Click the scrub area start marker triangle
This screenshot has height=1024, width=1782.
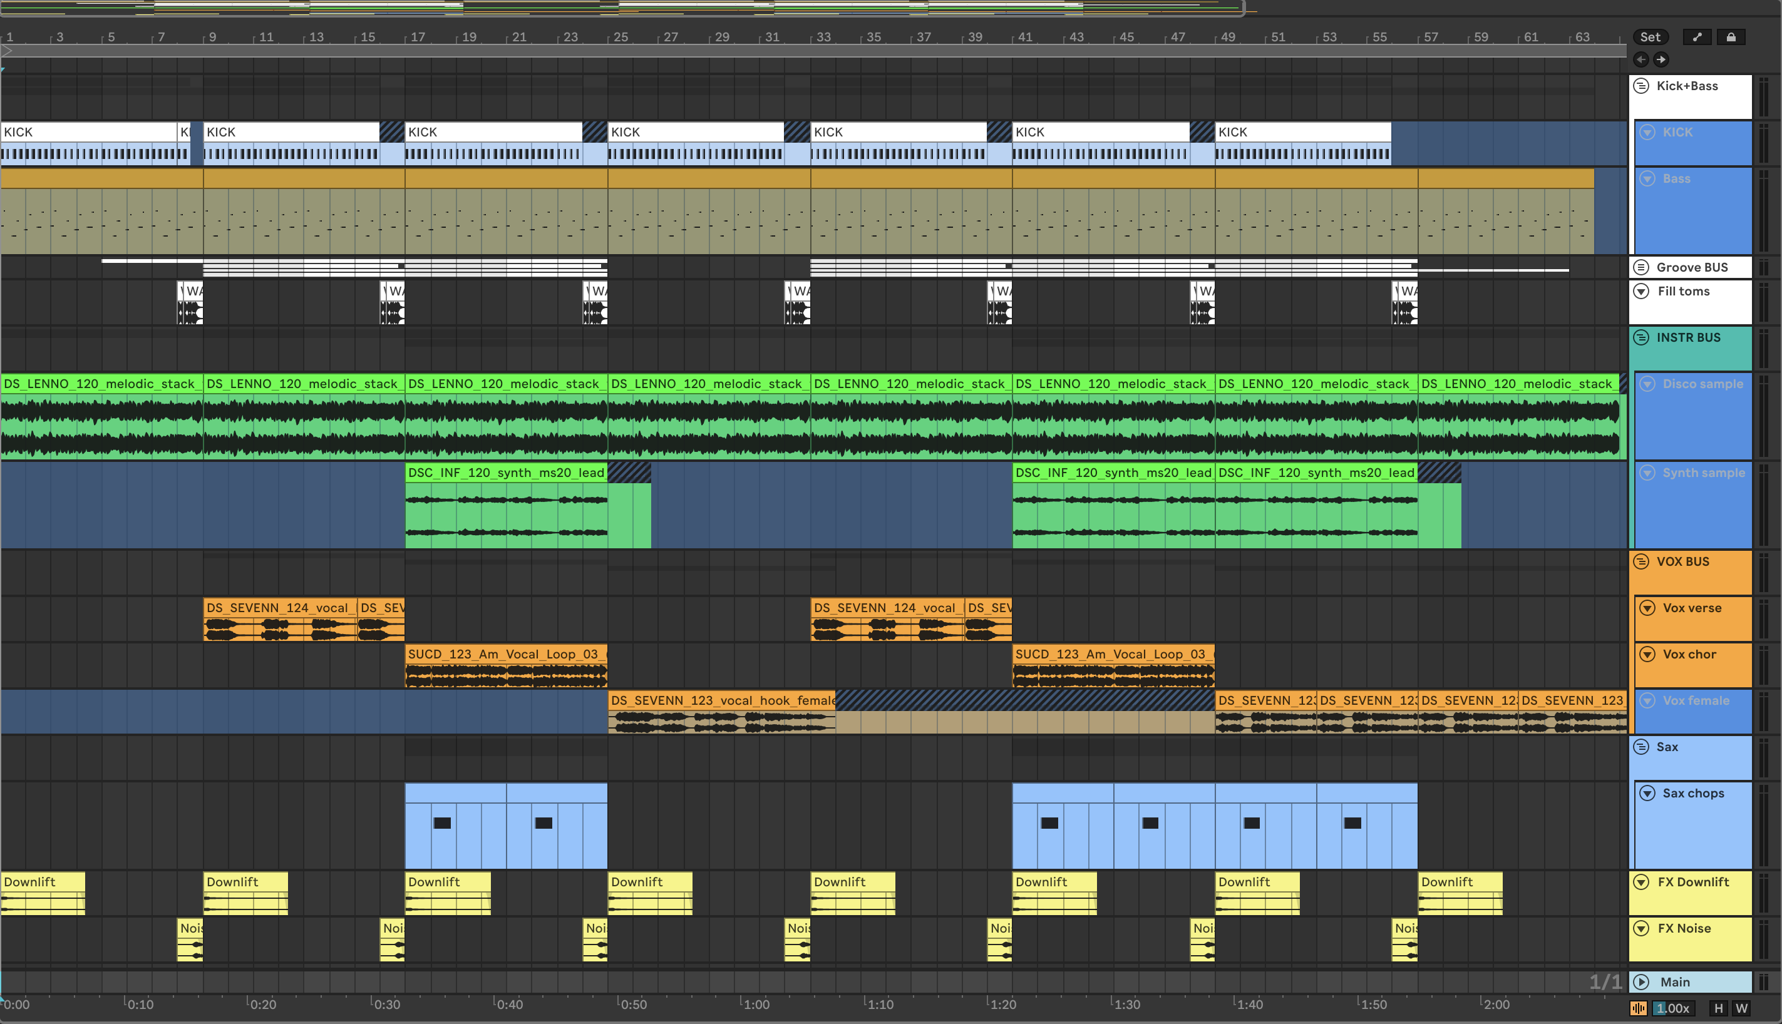[7, 51]
